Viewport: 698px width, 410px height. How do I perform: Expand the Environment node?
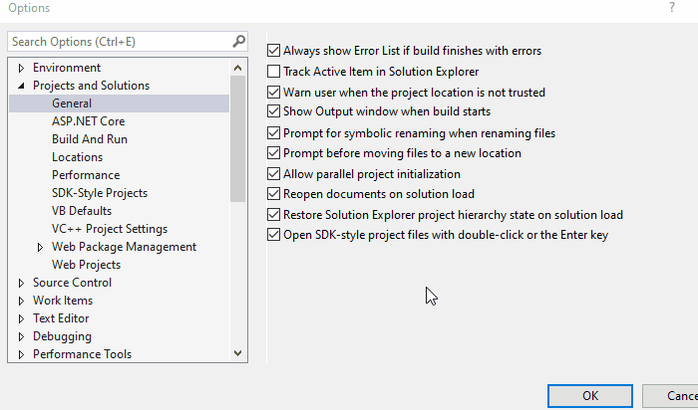coord(21,68)
